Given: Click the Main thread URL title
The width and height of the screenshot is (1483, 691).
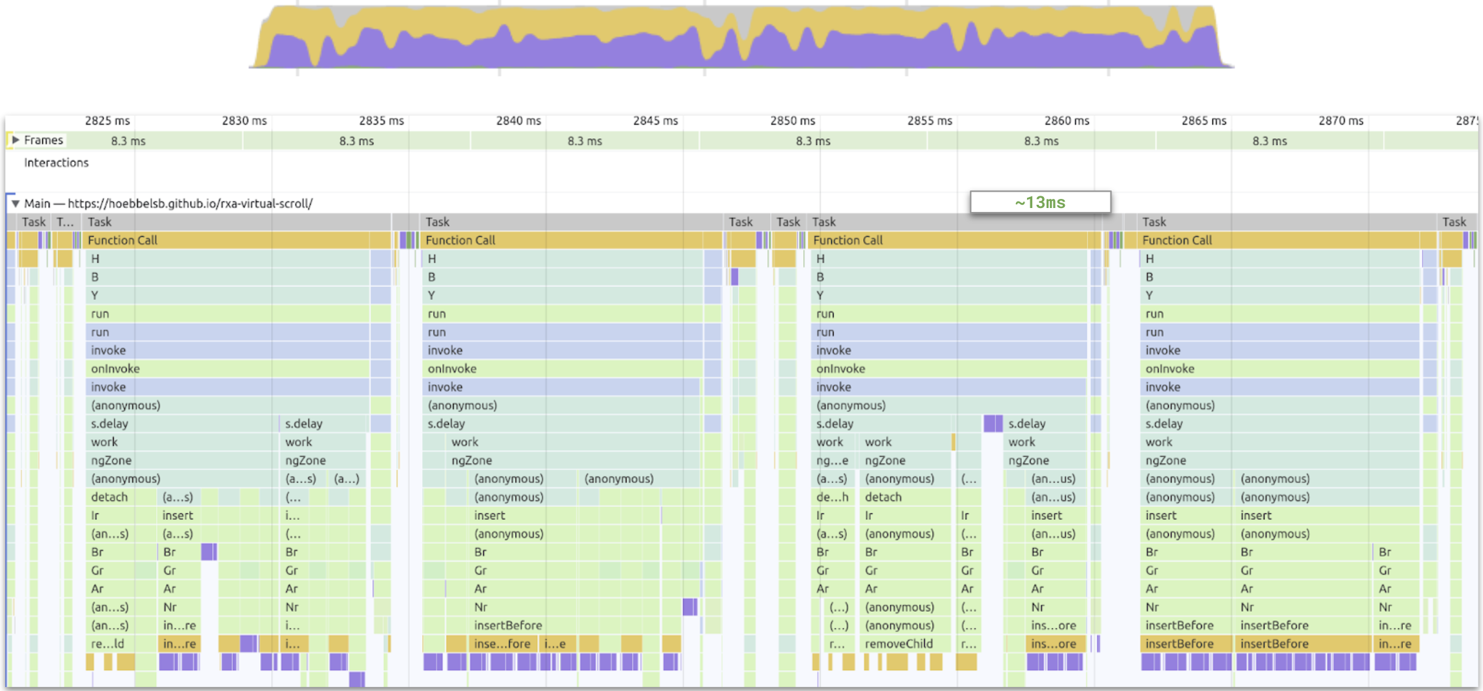Looking at the screenshot, I should coord(190,203).
